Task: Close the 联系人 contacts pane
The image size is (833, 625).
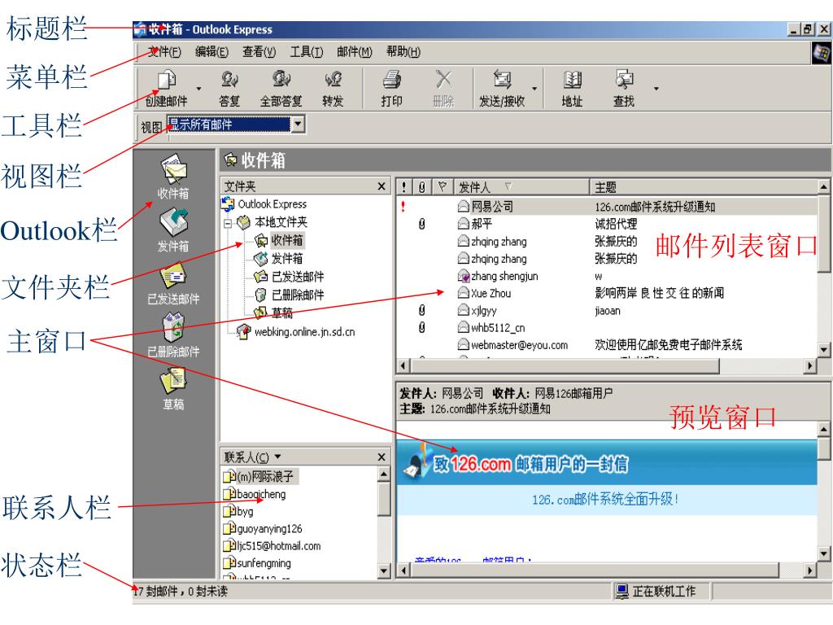Action: click(x=382, y=457)
